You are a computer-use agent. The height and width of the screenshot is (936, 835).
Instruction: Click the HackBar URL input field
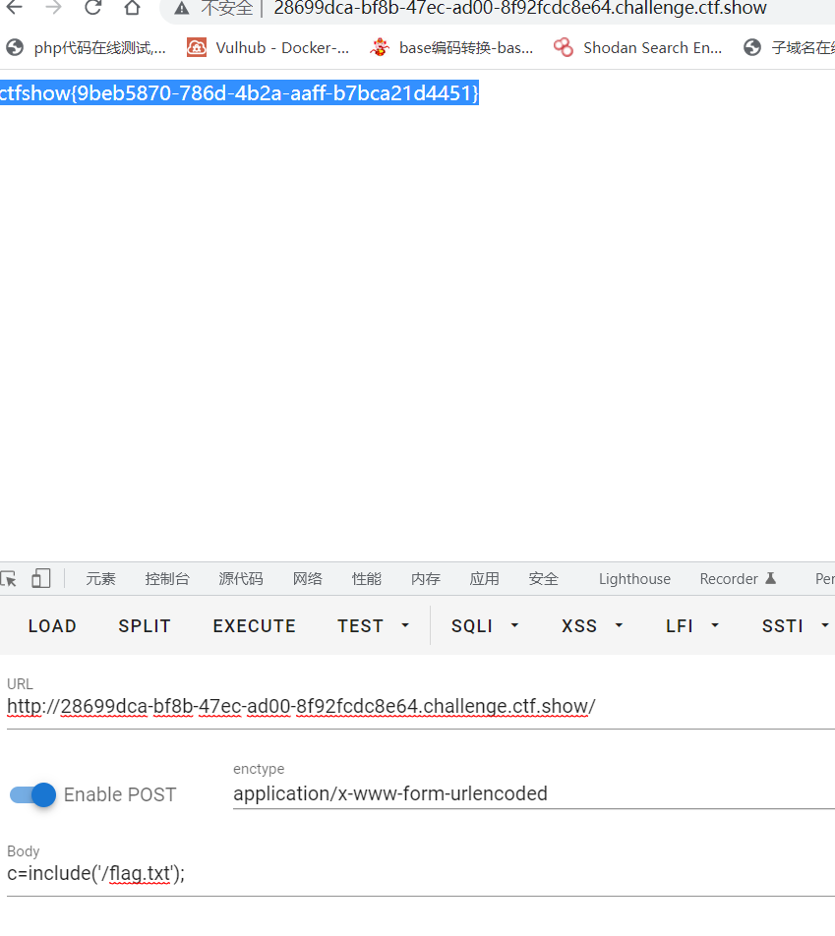421,707
